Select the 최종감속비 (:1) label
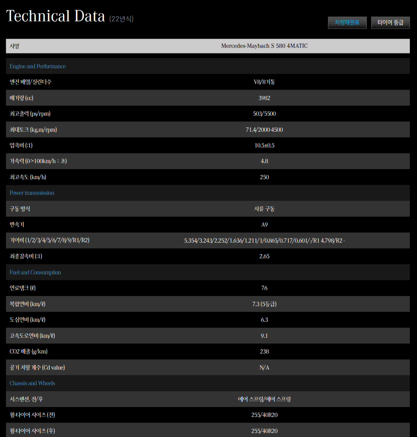The width and height of the screenshot is (417, 437). [x=26, y=256]
